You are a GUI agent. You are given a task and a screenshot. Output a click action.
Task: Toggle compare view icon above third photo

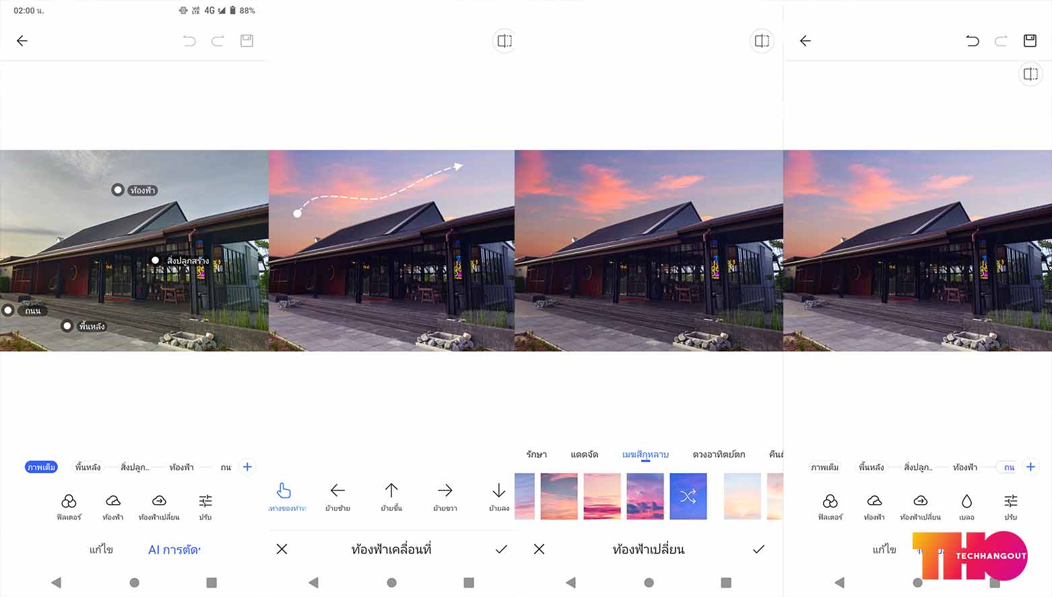point(762,41)
